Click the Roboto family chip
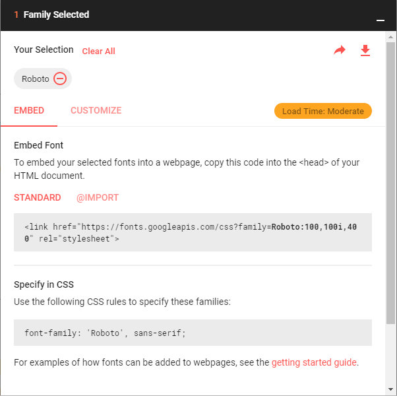Image resolution: width=397 pixels, height=396 pixels. tap(43, 79)
